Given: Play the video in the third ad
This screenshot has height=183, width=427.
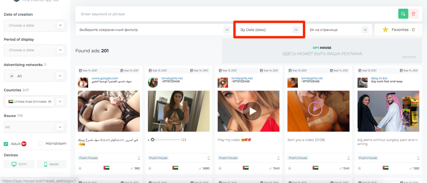Looking at the screenshot, I should [252, 111].
